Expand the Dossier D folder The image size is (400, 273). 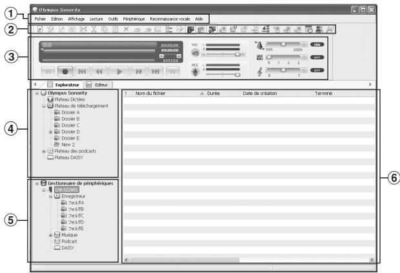50,132
